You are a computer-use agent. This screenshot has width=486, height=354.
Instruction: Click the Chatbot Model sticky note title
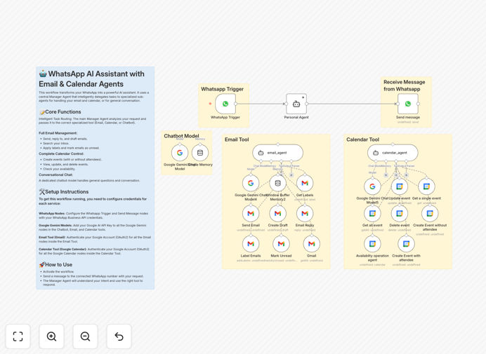(x=181, y=136)
